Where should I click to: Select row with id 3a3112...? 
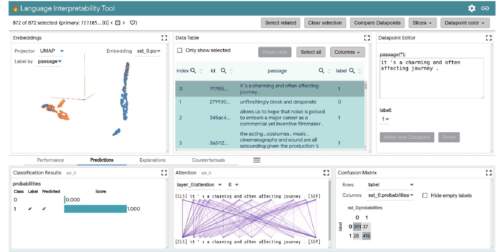click(x=270, y=139)
